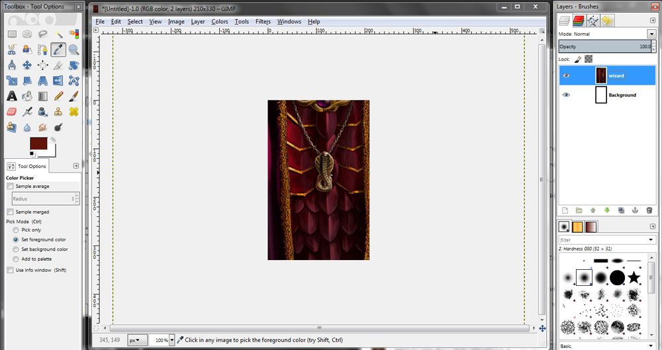Select the Airbrush tool
This screenshot has height=350, width=662.
tap(27, 111)
